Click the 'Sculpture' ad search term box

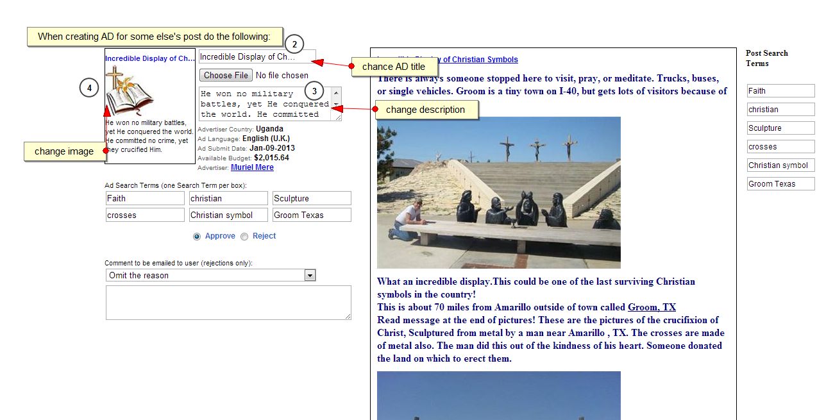[x=312, y=198]
